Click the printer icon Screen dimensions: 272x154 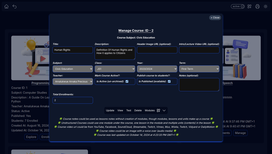[x=257, y=7]
